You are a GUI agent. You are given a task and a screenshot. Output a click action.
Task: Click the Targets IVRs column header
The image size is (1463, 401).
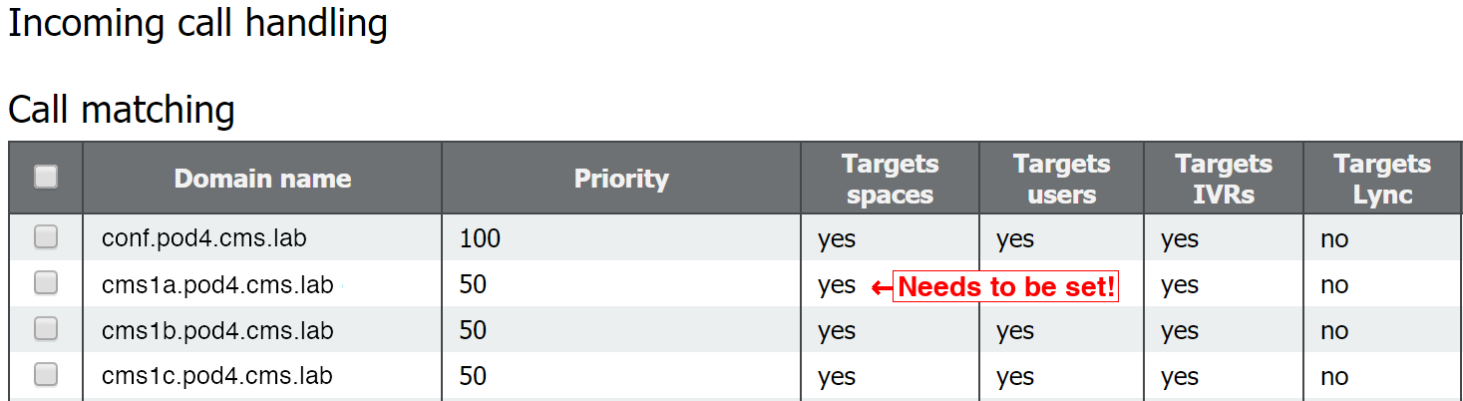click(1224, 179)
